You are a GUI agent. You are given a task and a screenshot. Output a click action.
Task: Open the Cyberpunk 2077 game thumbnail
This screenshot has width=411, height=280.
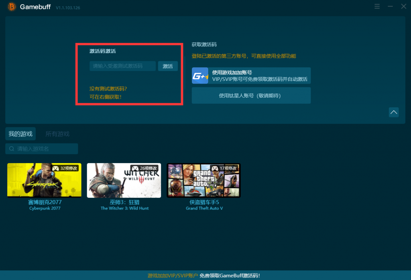pos(44,180)
